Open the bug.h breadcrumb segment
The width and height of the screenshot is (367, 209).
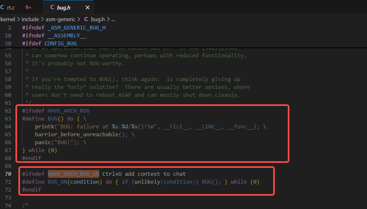(x=98, y=20)
